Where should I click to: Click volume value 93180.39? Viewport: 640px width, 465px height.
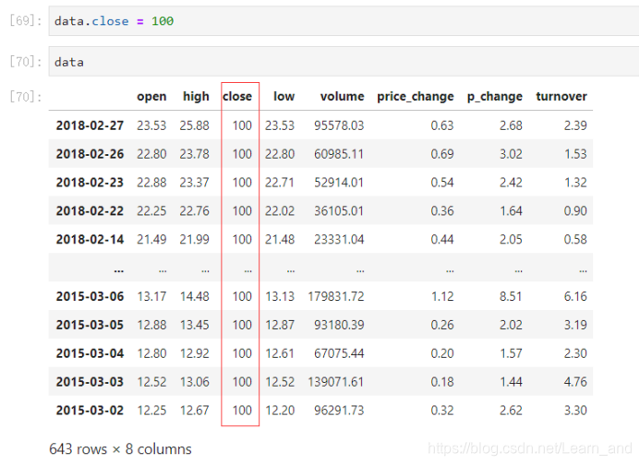[339, 325]
